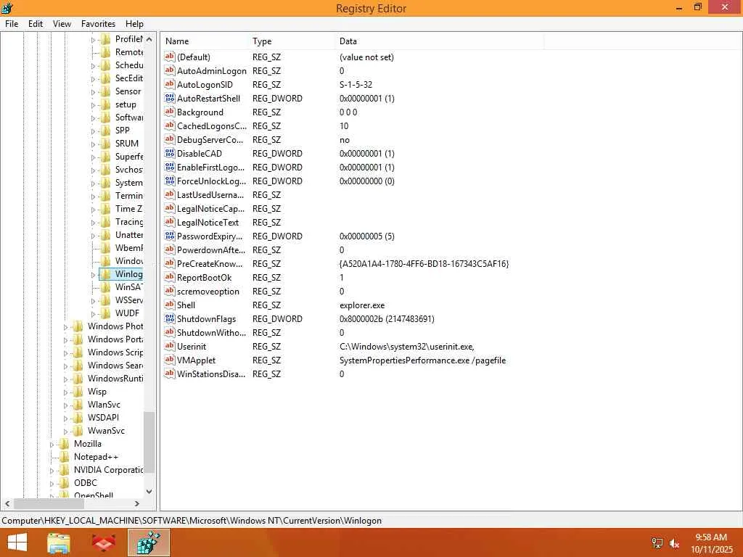Click the Registry Editor title bar icon
743x557 pixels.
(x=7, y=8)
